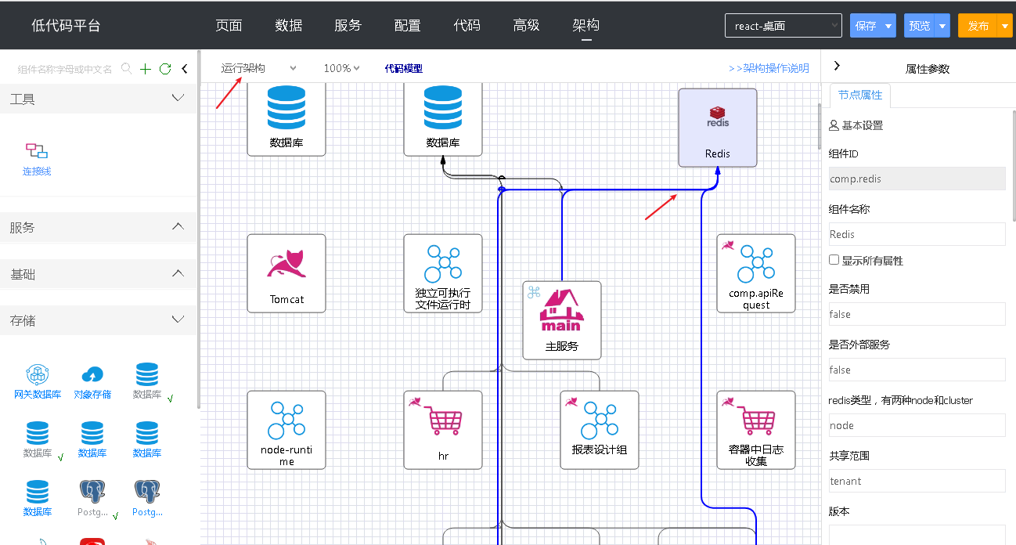The height and width of the screenshot is (545, 1016).
Task: Open the 代码模型 link
Action: (x=404, y=68)
